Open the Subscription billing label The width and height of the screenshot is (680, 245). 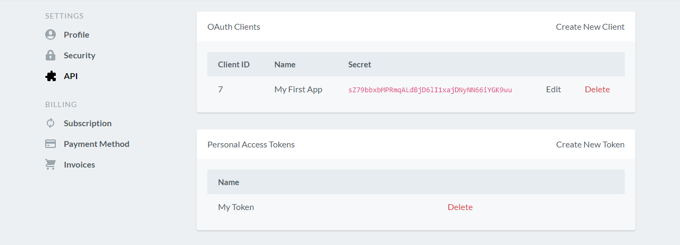point(88,124)
